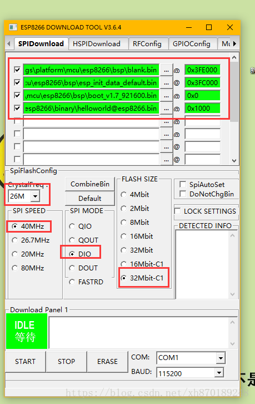The image size is (255, 404).
Task: Open the GPIOConfig tab
Action: click(x=192, y=44)
